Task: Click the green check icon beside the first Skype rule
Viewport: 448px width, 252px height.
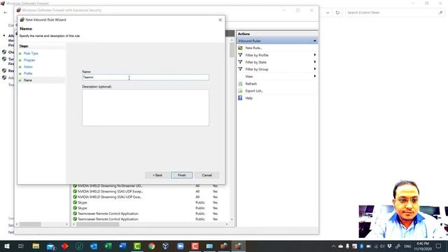Action: tap(75, 202)
